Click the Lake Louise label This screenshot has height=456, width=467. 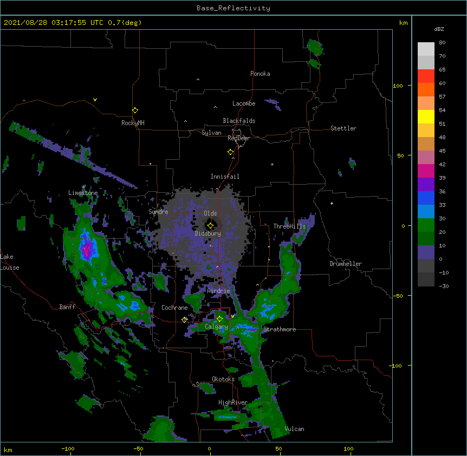pos(10,262)
